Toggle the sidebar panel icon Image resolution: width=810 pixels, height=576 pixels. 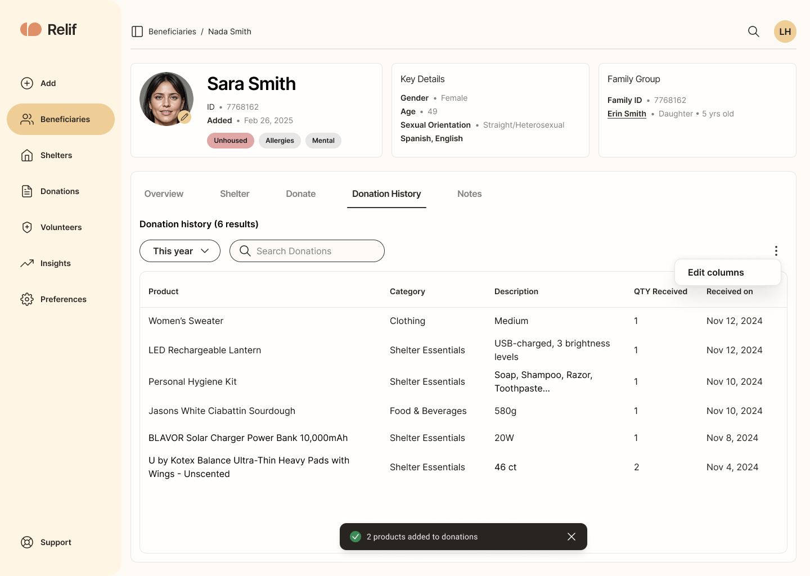click(137, 31)
